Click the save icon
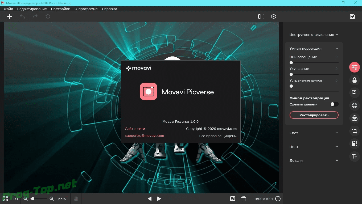The width and height of the screenshot is (362, 204). (352, 16)
